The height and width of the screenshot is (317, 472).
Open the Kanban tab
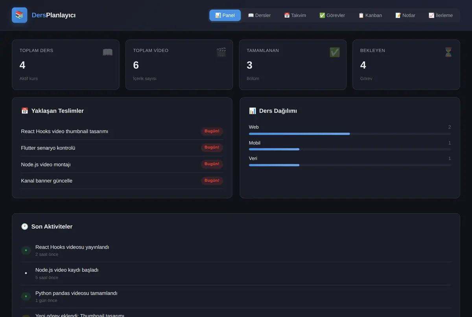click(x=370, y=15)
